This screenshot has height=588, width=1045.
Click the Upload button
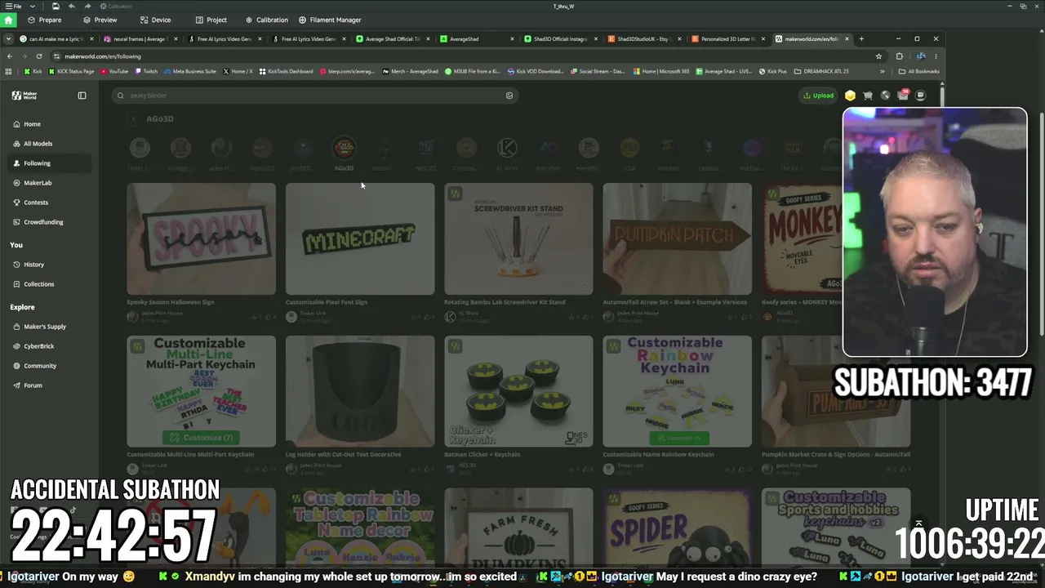pyautogui.click(x=819, y=96)
